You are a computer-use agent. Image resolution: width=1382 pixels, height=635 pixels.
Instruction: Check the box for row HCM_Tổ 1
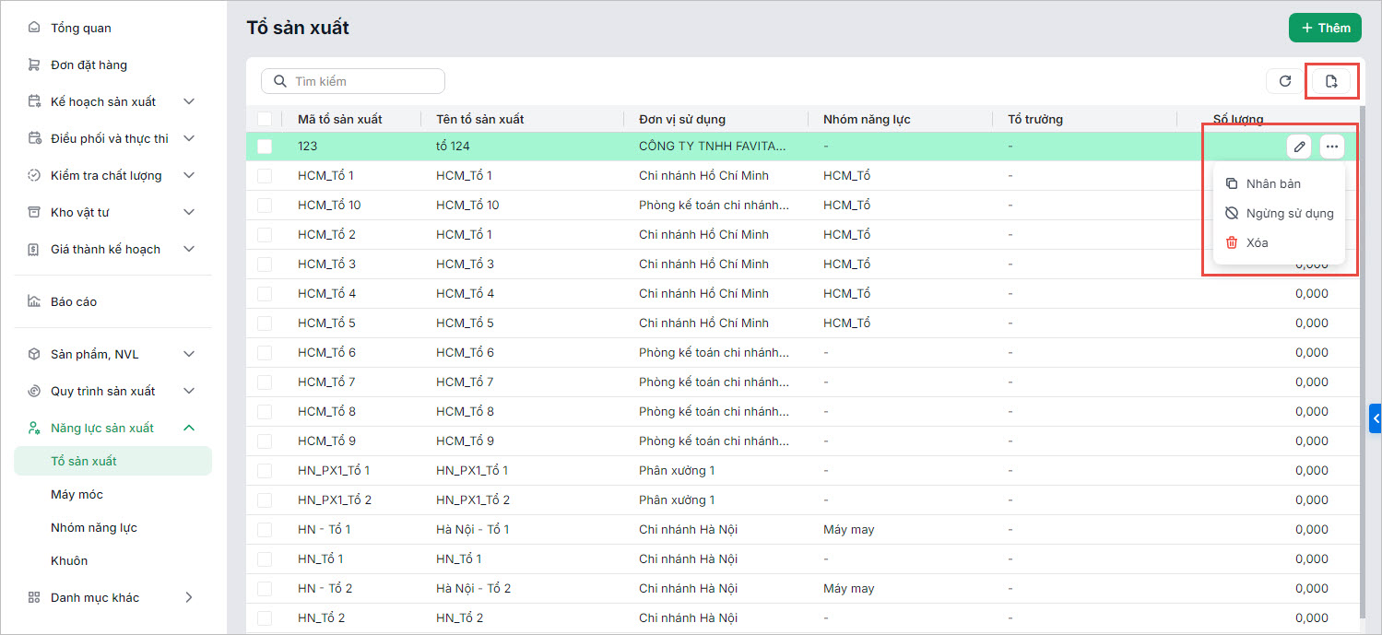tap(265, 176)
